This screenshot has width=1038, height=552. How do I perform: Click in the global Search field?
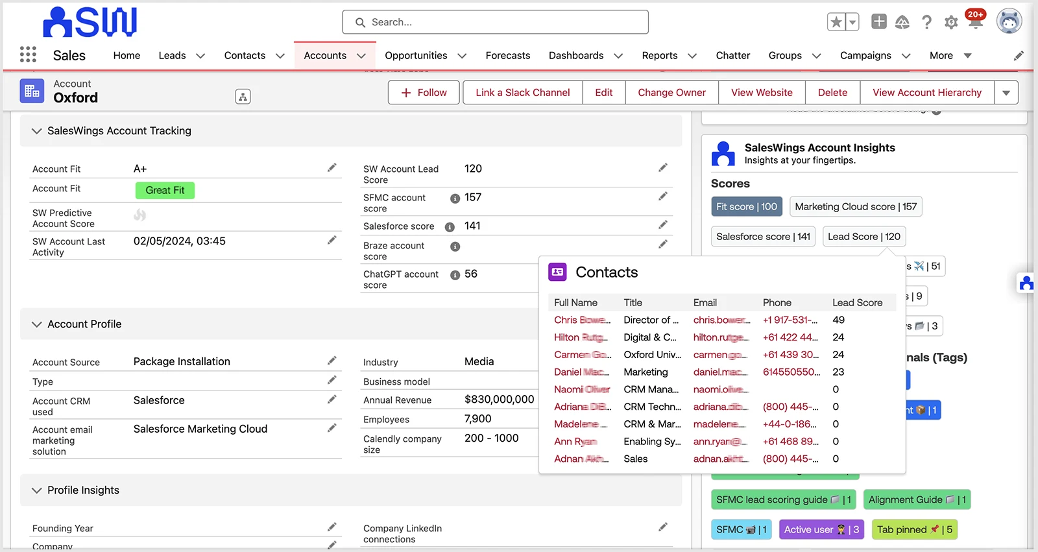coord(495,22)
